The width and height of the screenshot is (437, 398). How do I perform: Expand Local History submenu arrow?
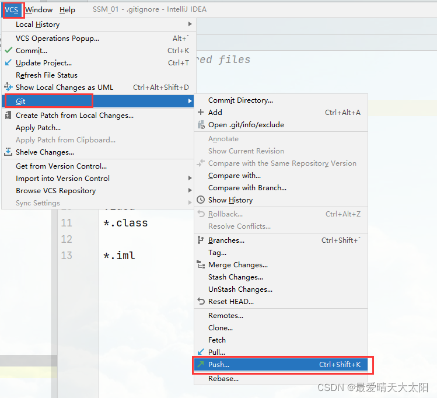(x=190, y=25)
